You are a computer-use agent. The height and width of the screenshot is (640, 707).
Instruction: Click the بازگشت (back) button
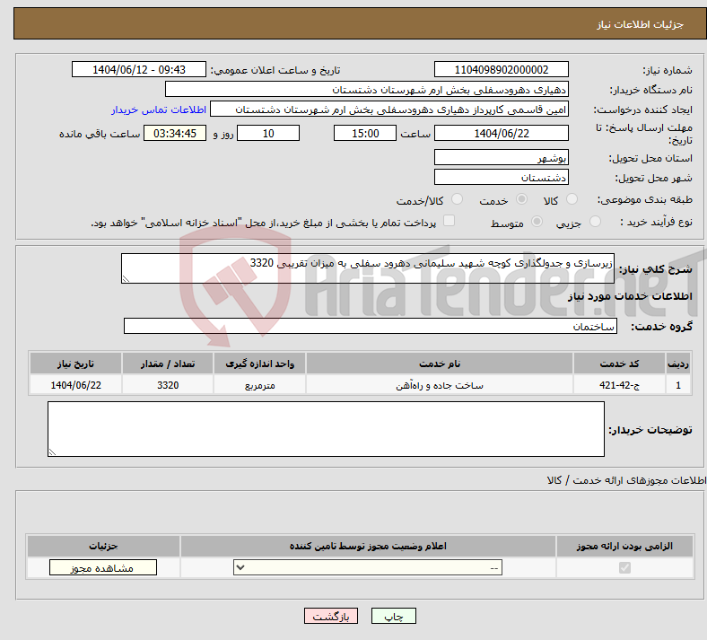(x=331, y=617)
